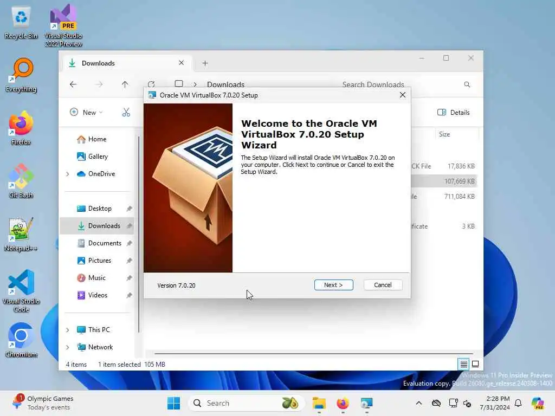The height and width of the screenshot is (416, 555).
Task: Expand the OneDrive tree node
Action: (x=68, y=174)
